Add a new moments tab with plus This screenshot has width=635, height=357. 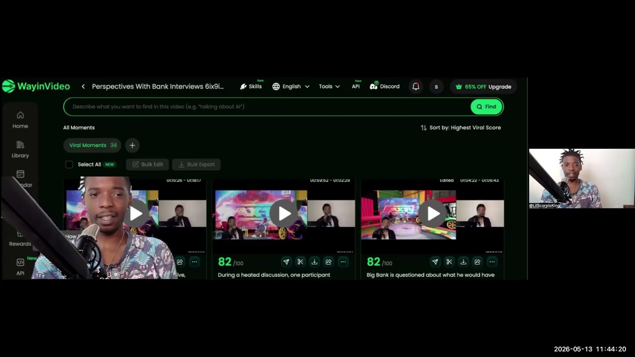(x=132, y=145)
